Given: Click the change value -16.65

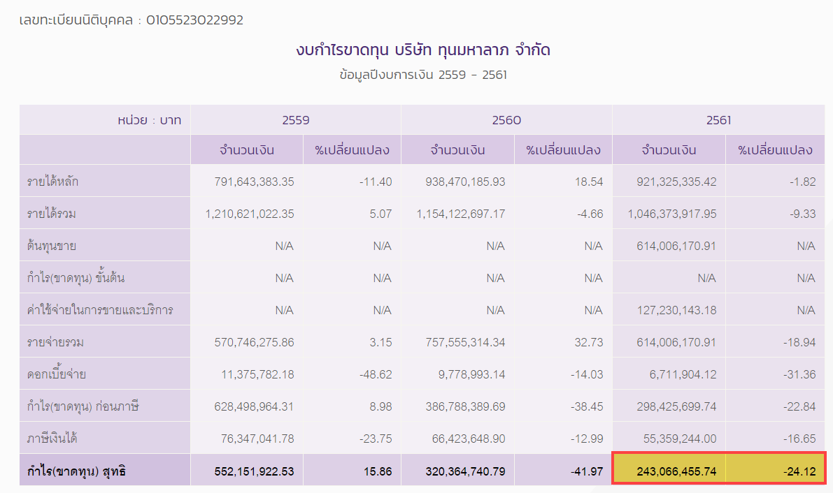Looking at the screenshot, I should point(799,439).
